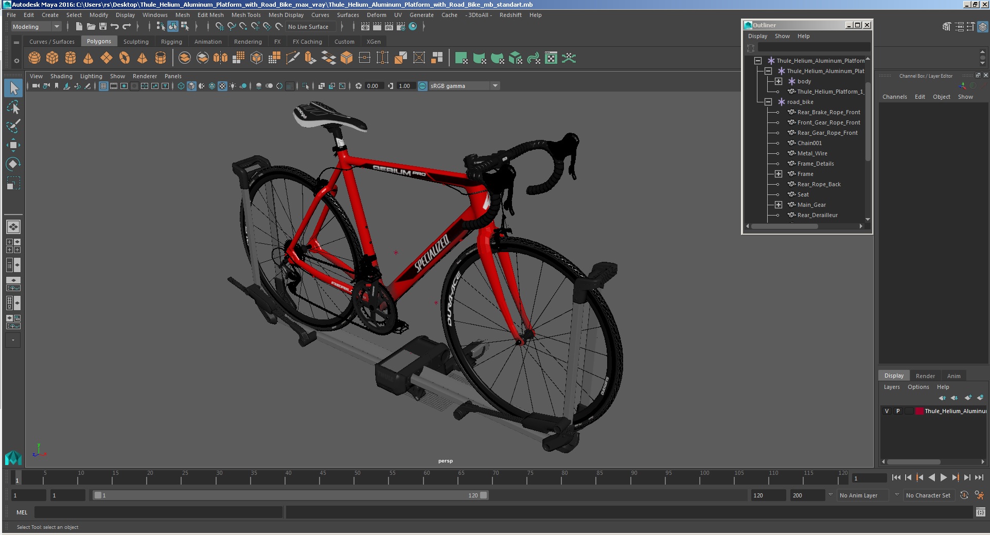This screenshot has height=535, width=990.
Task: Open the Mesh Tools menu
Action: click(246, 15)
